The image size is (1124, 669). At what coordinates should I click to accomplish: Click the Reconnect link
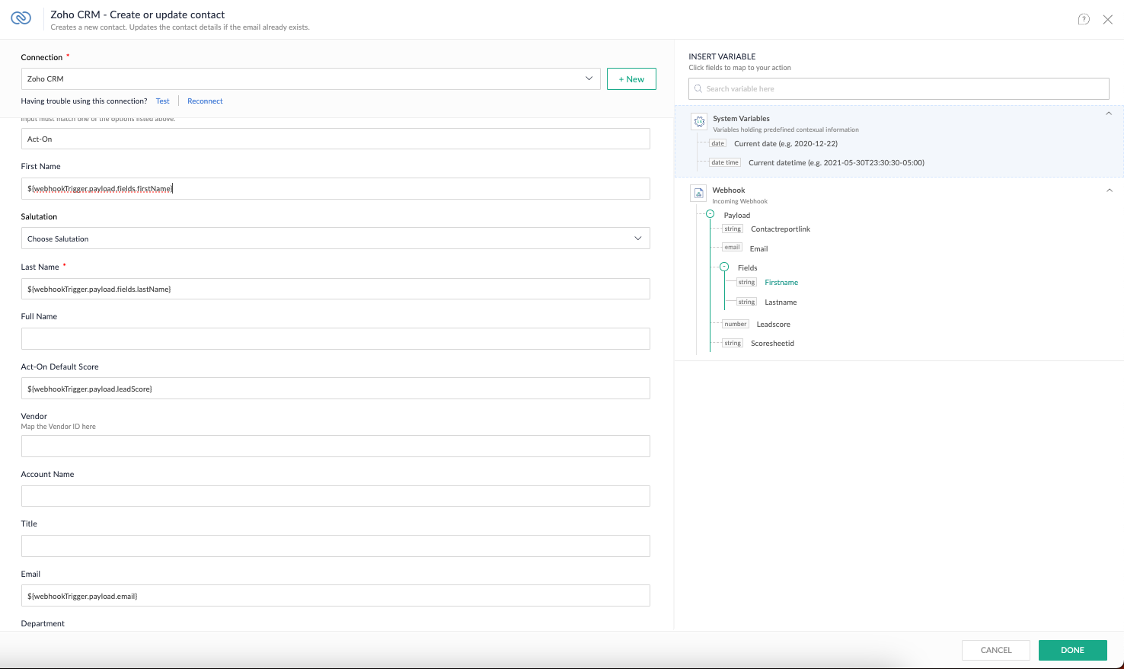[205, 101]
